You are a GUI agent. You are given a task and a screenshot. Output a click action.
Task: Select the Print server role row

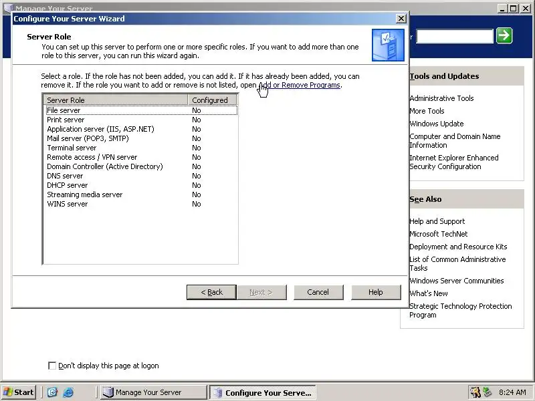(141, 120)
